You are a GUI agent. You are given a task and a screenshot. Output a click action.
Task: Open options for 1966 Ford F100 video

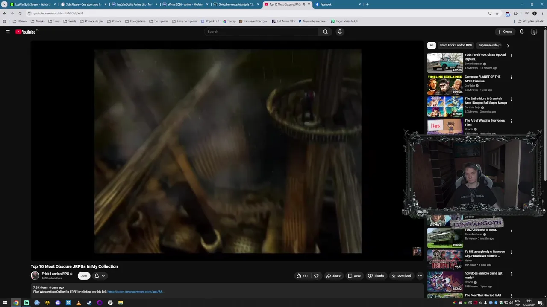point(511,55)
